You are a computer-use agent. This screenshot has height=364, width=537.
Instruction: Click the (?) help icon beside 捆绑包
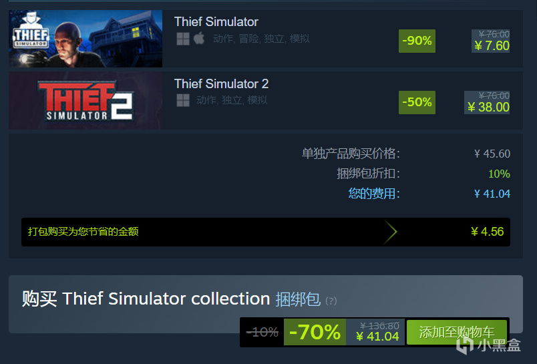pos(331,301)
